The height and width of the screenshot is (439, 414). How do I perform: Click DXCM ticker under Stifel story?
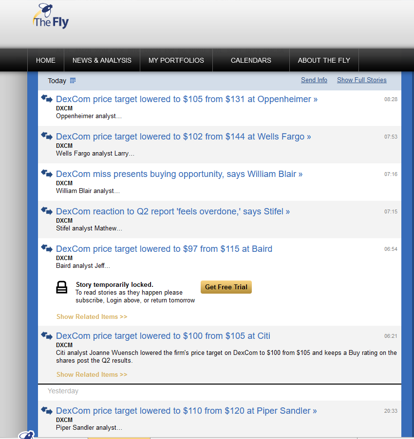point(64,221)
